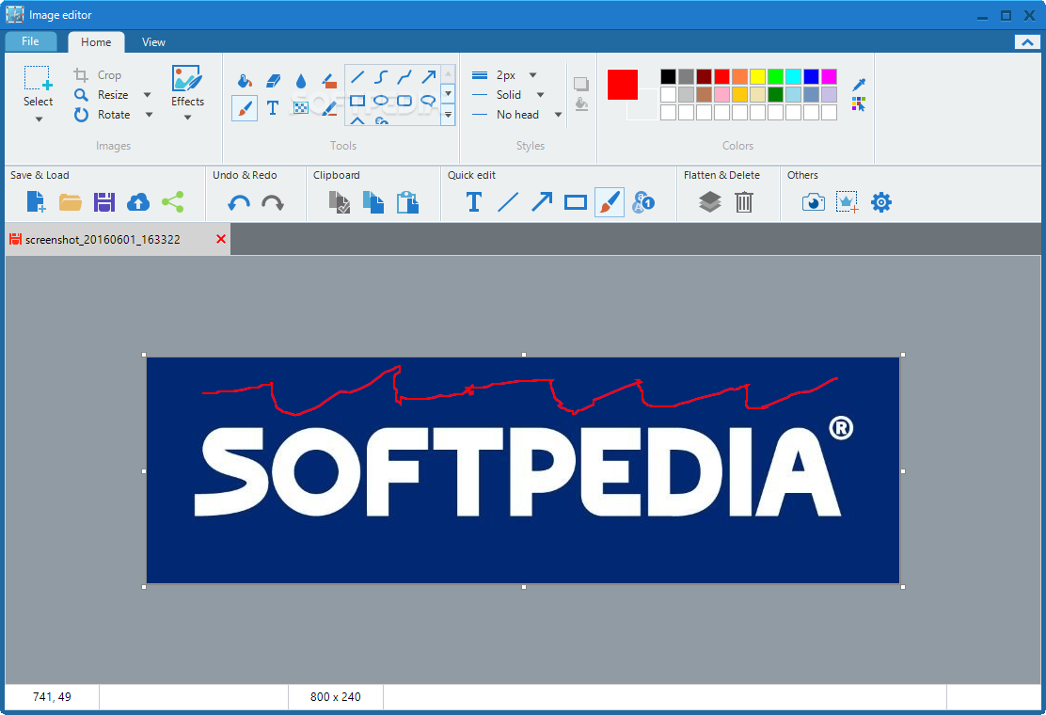Select the pixelate mosaic tool
Screen dimensions: 1046x715
tap(301, 108)
